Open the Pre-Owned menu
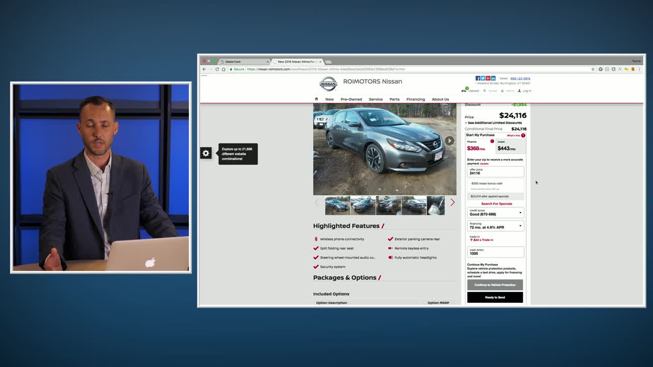 click(351, 99)
